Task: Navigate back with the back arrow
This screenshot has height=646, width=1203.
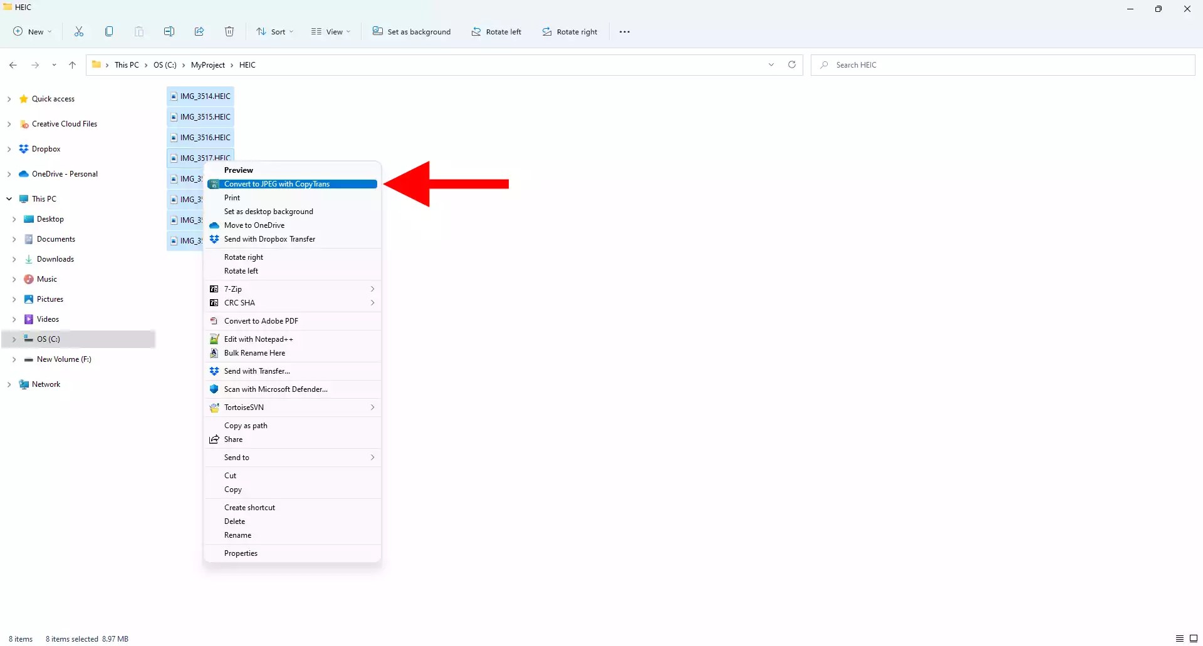Action: tap(13, 64)
